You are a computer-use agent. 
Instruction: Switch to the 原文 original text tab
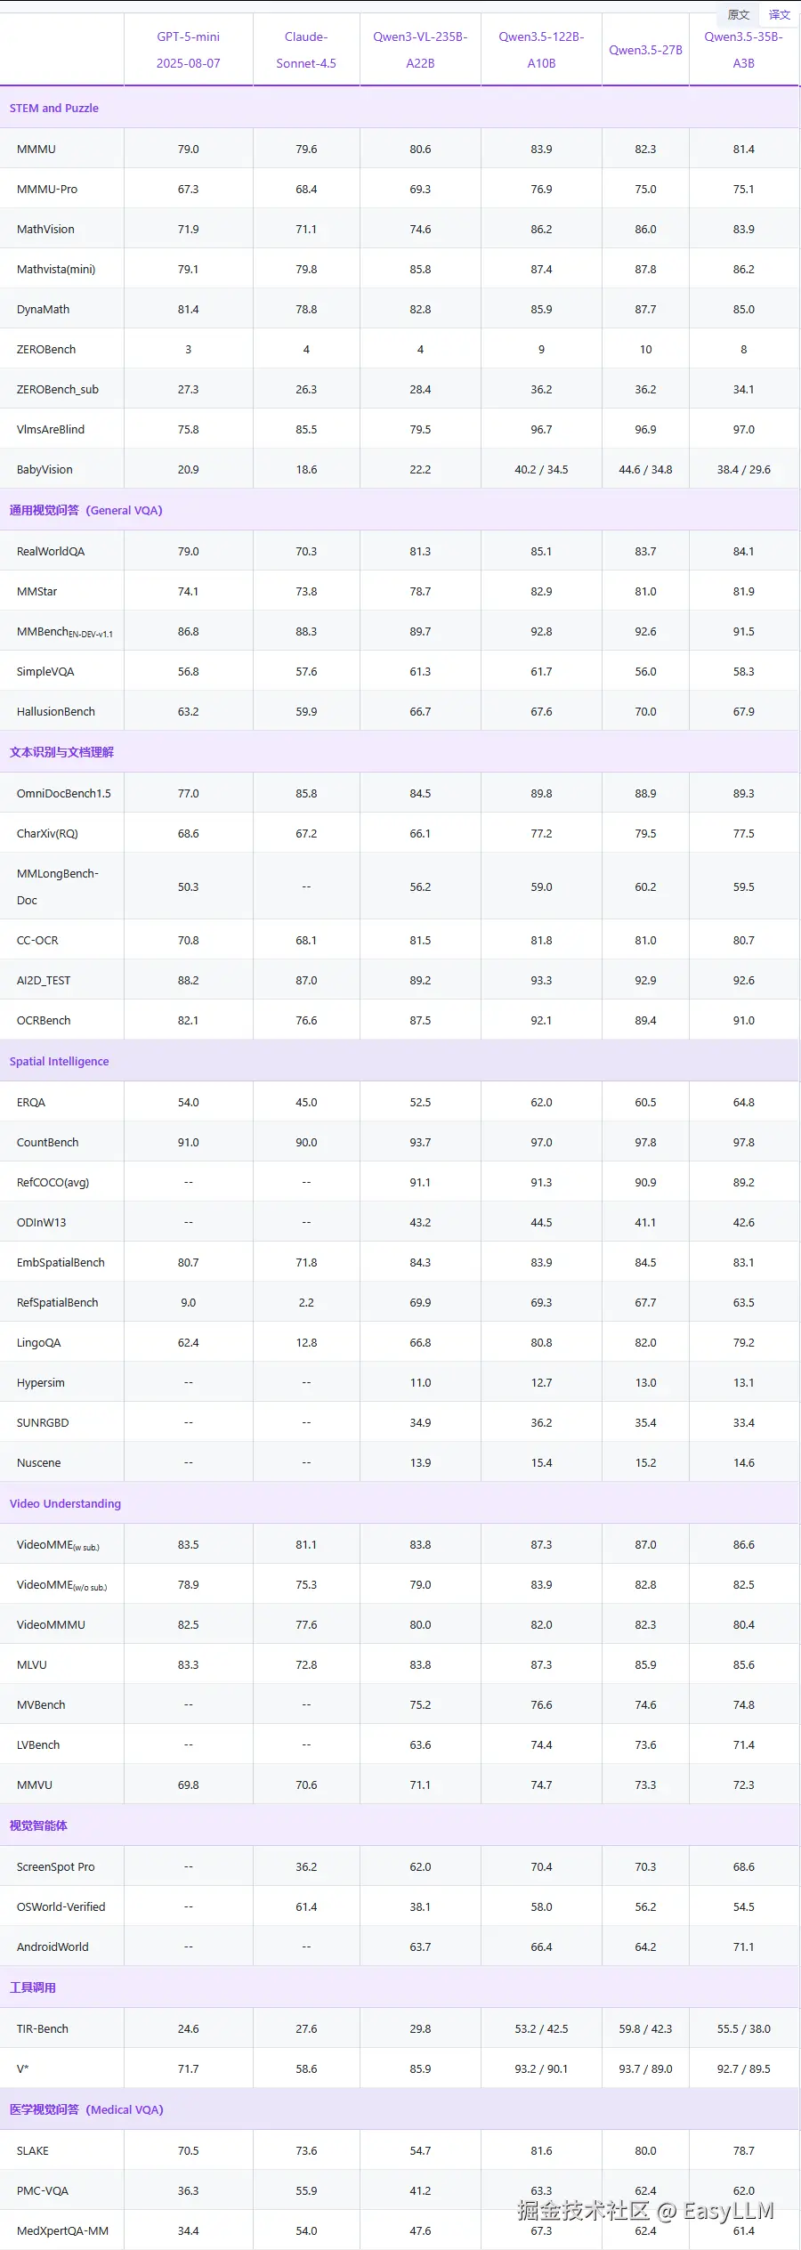tap(738, 14)
